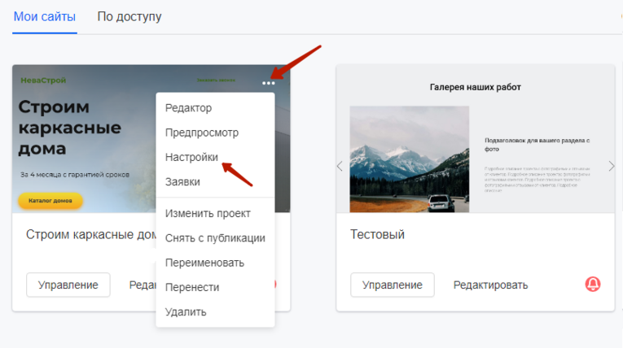The image size is (623, 348).
Task: Switch to the По доступу tab
Action: (129, 16)
